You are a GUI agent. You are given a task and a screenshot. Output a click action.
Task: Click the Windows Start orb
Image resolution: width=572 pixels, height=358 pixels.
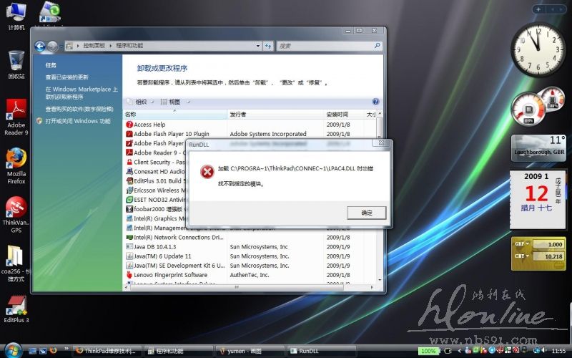[11, 351]
